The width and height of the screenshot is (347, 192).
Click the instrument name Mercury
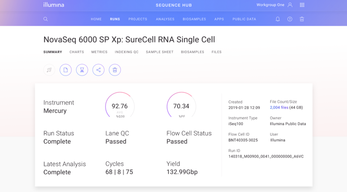[55, 111]
